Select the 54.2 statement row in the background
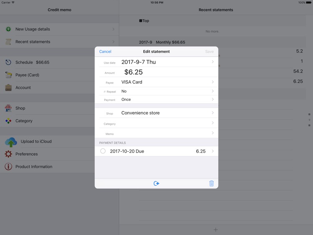 pyautogui.click(x=298, y=71)
